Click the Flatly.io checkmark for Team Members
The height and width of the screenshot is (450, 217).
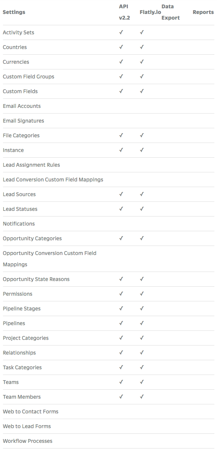142,397
